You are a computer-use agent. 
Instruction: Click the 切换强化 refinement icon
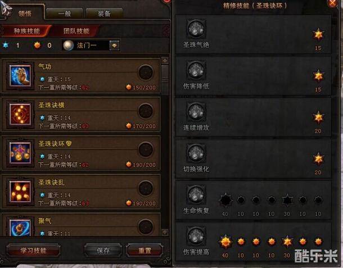coord(196,153)
